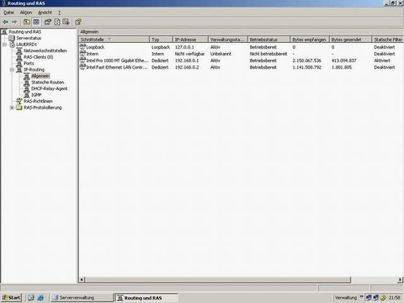The height and width of the screenshot is (303, 404).
Task: Select Statische Routen in tree
Action: [47, 82]
